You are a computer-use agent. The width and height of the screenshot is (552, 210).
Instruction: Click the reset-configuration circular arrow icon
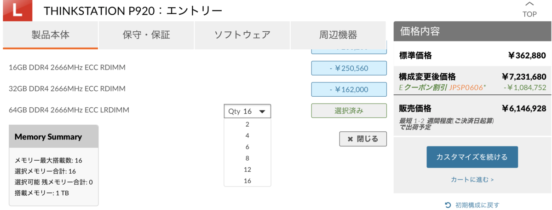pos(448,205)
